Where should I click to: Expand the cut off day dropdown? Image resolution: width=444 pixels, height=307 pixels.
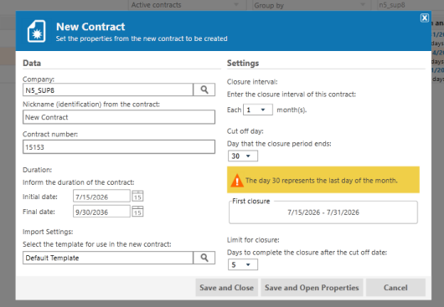tap(243, 156)
